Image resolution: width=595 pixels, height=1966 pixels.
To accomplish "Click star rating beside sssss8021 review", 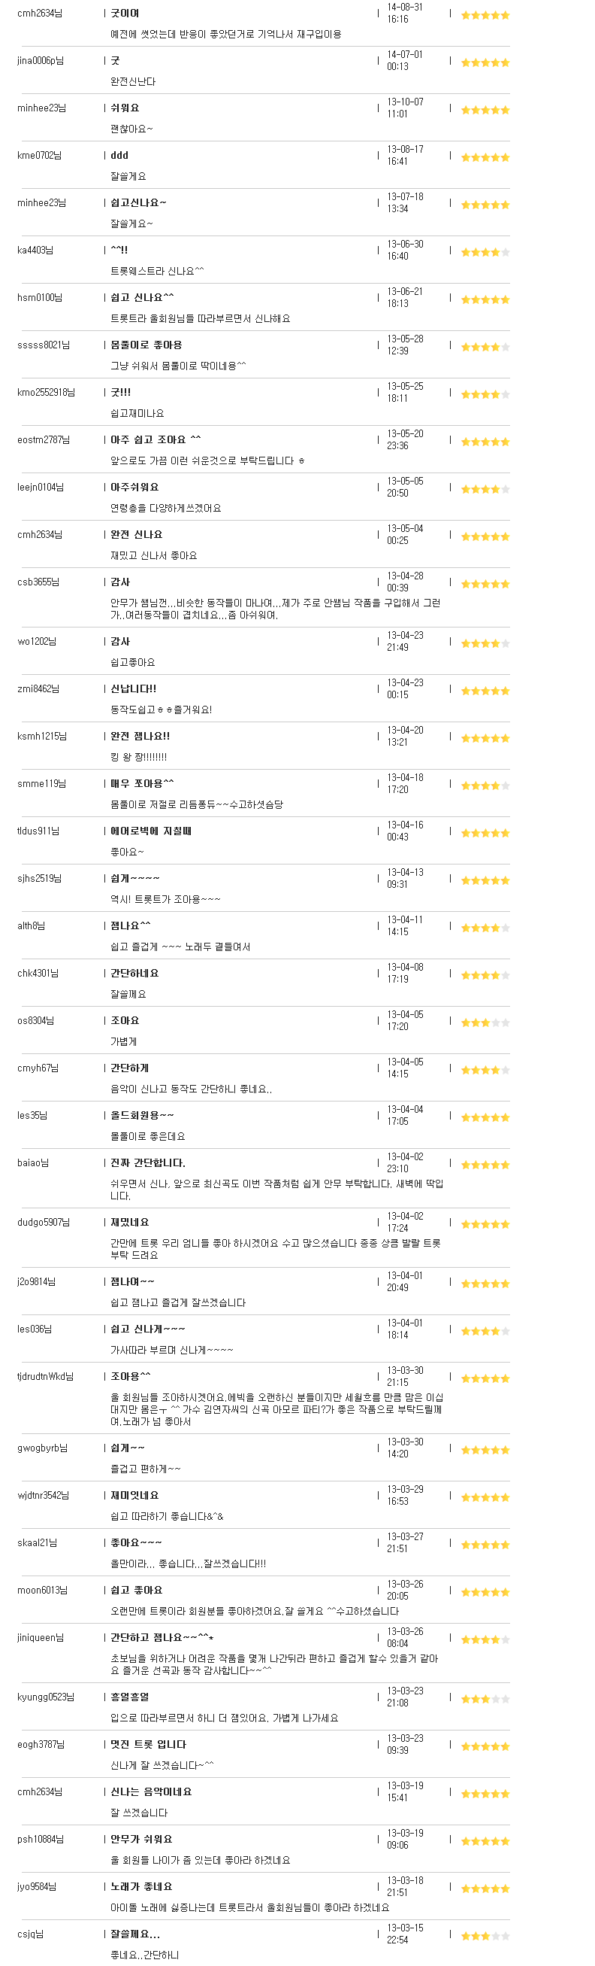I will click(485, 347).
